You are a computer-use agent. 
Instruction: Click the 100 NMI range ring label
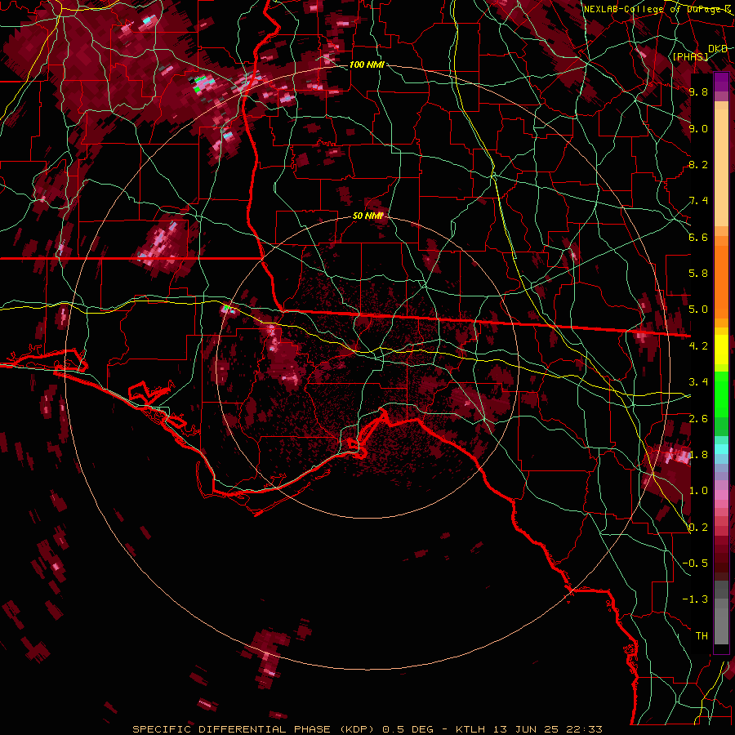tap(367, 65)
